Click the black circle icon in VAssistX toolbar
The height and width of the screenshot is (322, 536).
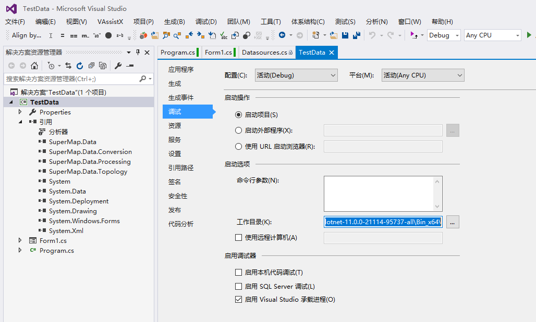(108, 35)
